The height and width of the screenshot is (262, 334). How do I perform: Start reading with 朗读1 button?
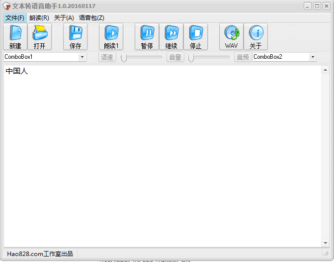[111, 37]
